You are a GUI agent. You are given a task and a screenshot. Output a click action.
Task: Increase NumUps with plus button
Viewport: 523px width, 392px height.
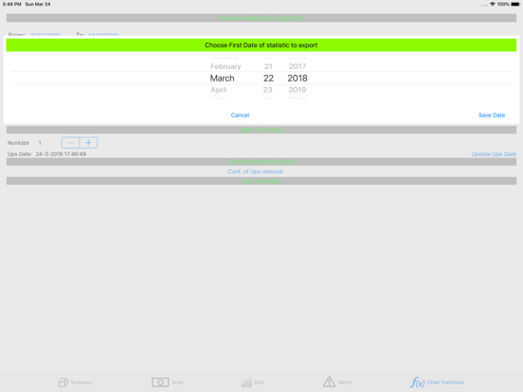tap(88, 143)
